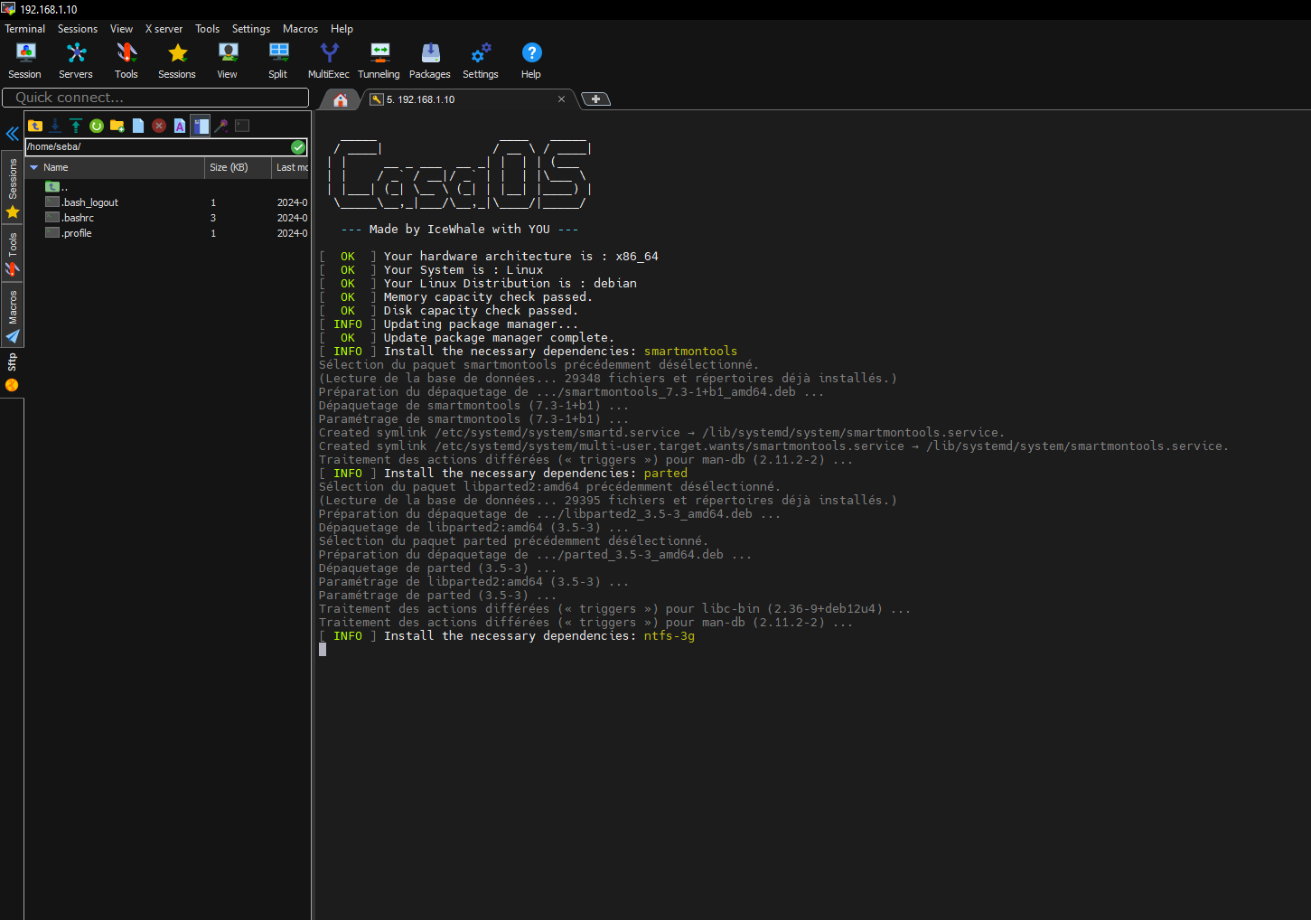Open the Macros vertical sidebar tab

click(13, 315)
